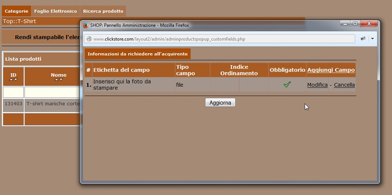Sort products by Nome ascending arrow
Screen dimensions: 392x195
click(x=56, y=80)
